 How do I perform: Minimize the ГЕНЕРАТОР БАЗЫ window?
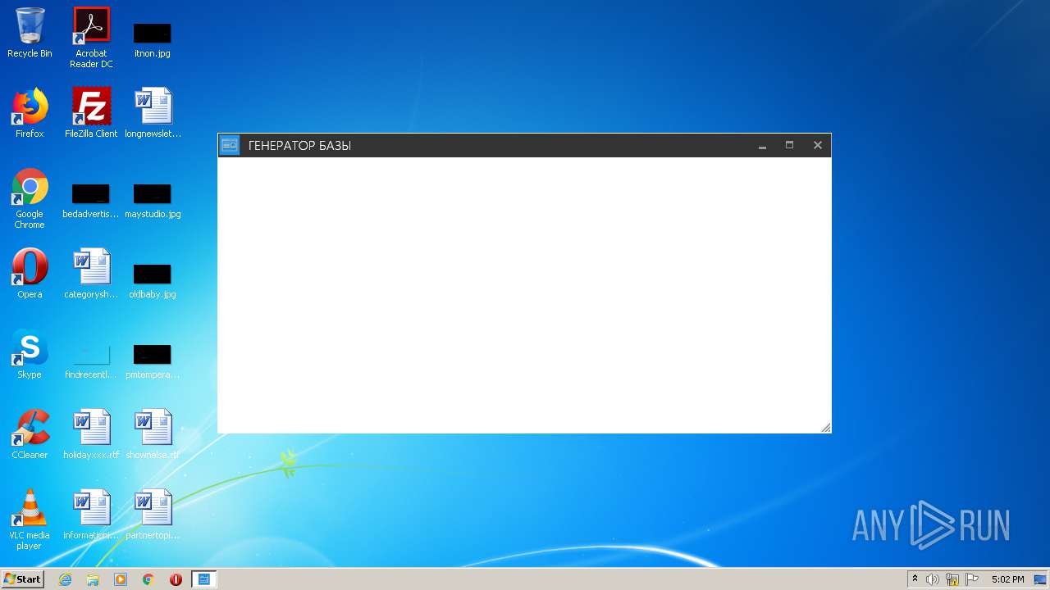[762, 145]
